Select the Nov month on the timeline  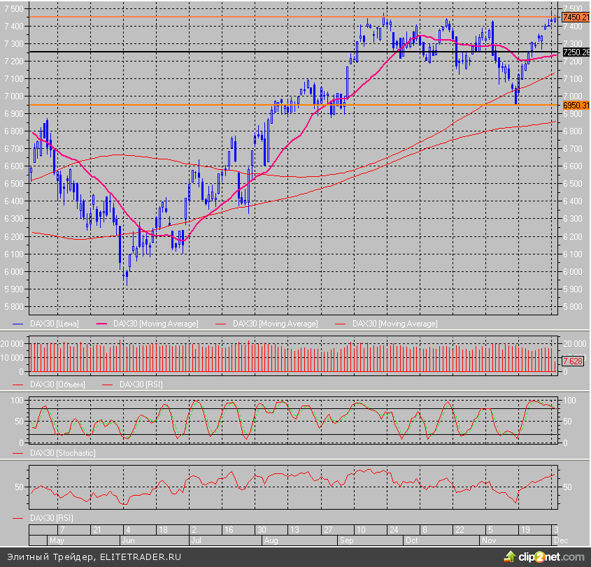point(490,541)
